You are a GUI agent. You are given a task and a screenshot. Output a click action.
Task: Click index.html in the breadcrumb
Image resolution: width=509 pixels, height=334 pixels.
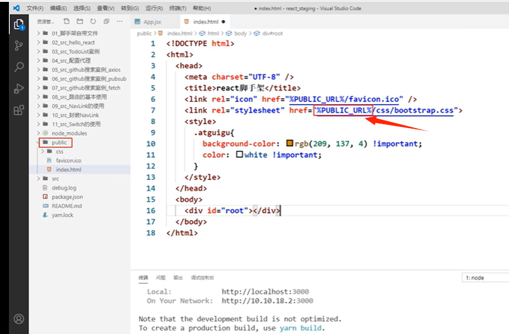click(x=179, y=34)
